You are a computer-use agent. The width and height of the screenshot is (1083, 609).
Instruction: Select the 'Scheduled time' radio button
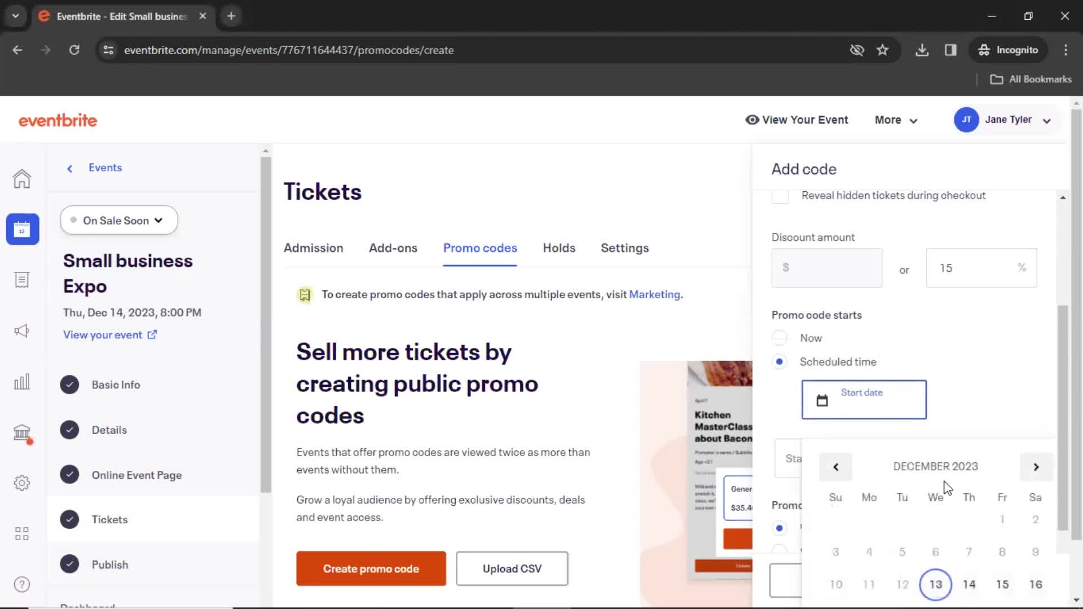click(780, 361)
